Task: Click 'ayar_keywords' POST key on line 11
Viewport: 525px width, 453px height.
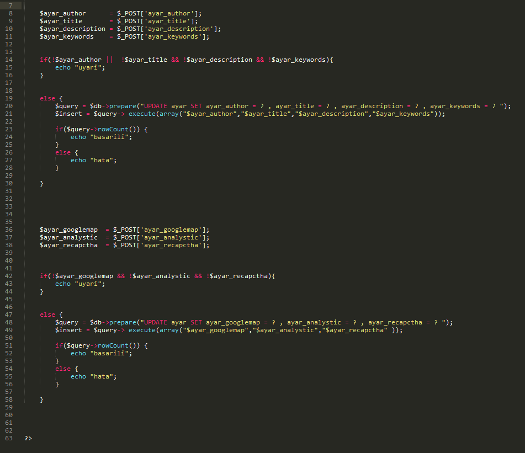Action: pyautogui.click(x=173, y=36)
